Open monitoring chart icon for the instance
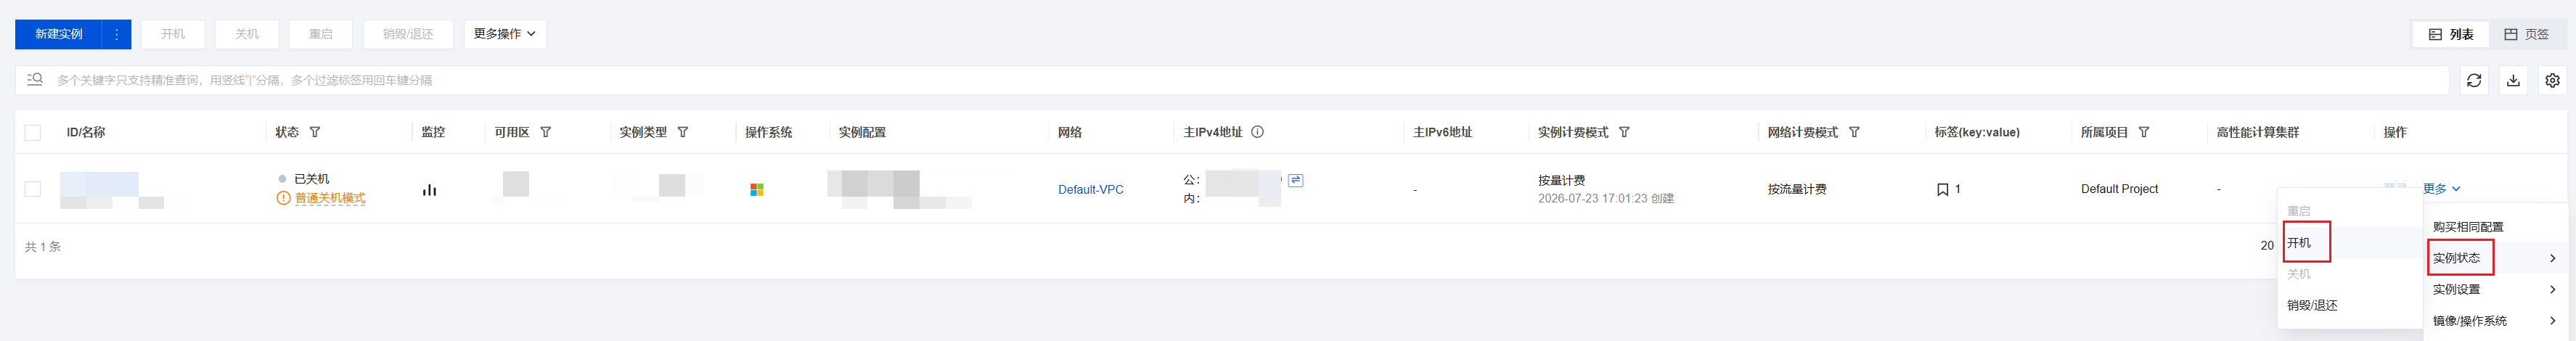This screenshot has width=2576, height=341. (x=429, y=190)
